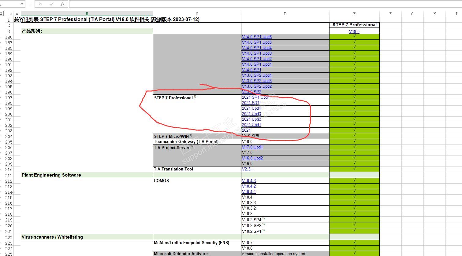Open the COMOS V10.4.3 link
The image size is (462, 256).
pyautogui.click(x=249, y=181)
